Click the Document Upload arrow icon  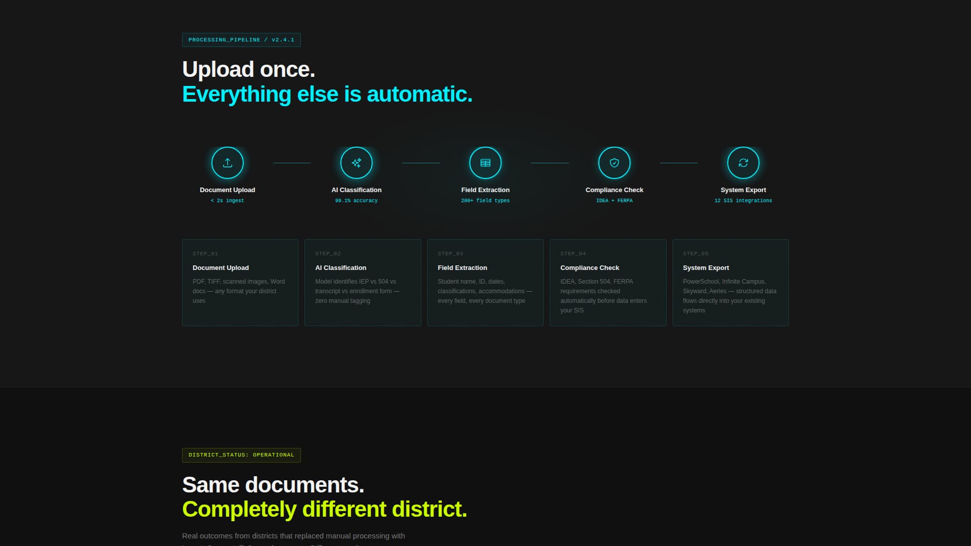click(x=228, y=163)
